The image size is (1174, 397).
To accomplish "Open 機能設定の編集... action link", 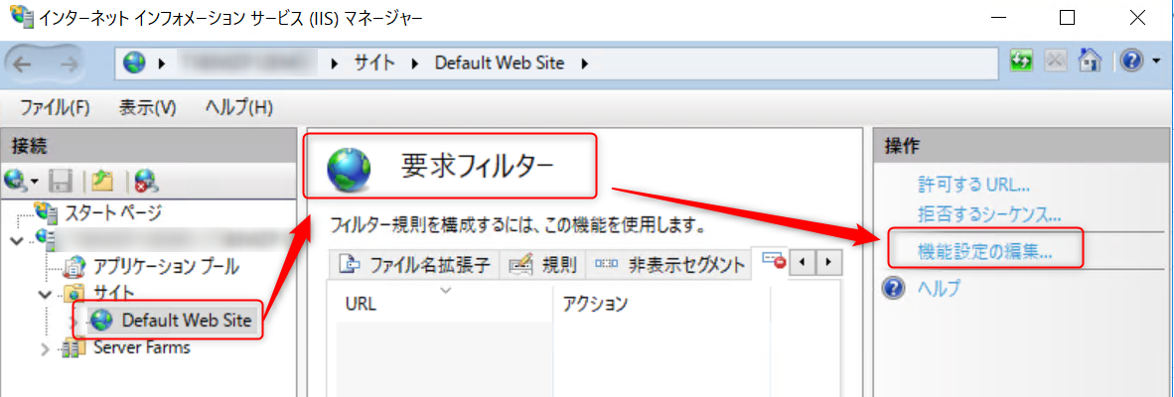I will click(984, 253).
